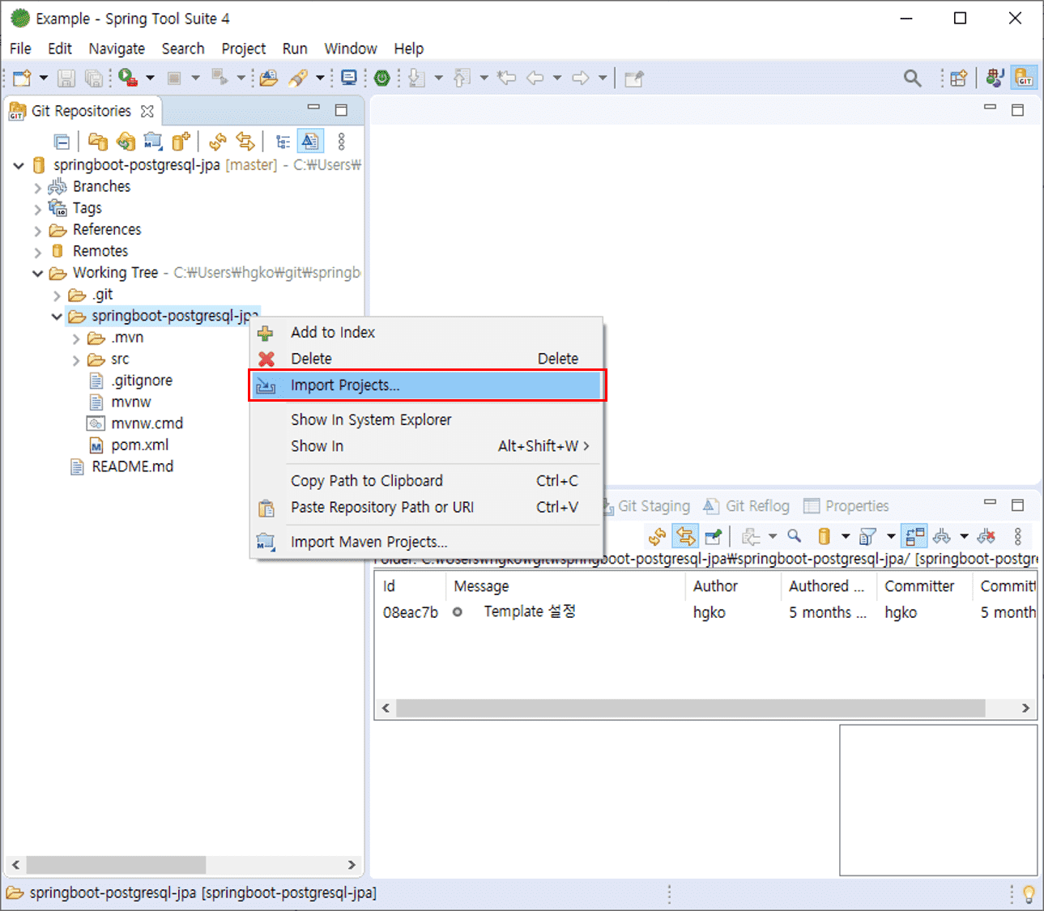Click the toolbar search magnifier icon
This screenshot has height=911, width=1044.
pyautogui.click(x=913, y=78)
